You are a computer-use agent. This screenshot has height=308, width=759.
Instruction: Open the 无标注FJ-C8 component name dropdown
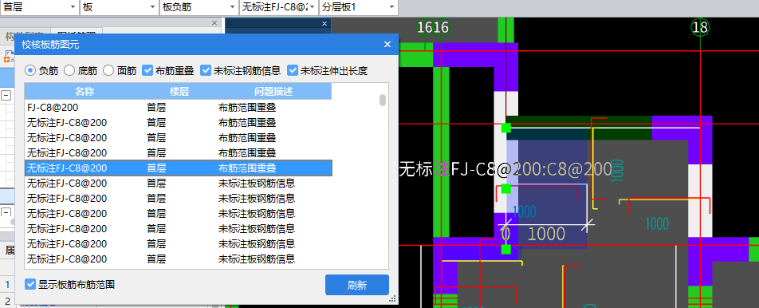point(279,7)
